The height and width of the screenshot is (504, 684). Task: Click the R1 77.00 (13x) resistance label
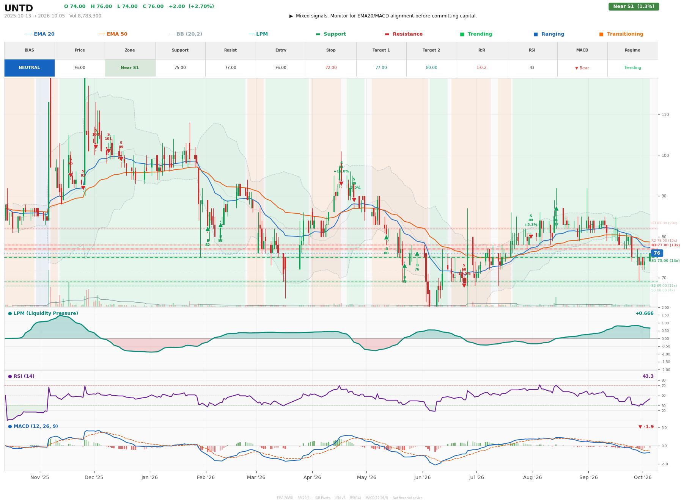(x=665, y=245)
